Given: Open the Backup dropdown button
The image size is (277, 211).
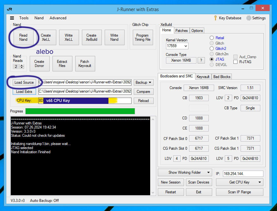Looking at the screenshot, I should [x=144, y=82].
